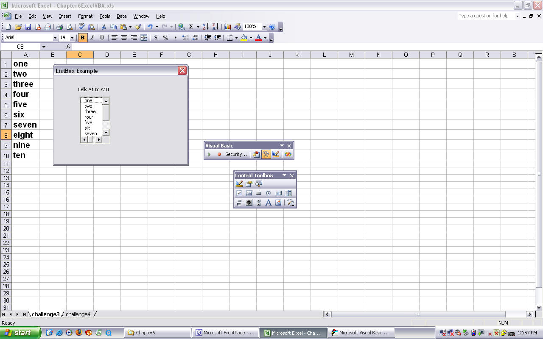
Task: Open the Font name dropdown
Action: click(55, 38)
